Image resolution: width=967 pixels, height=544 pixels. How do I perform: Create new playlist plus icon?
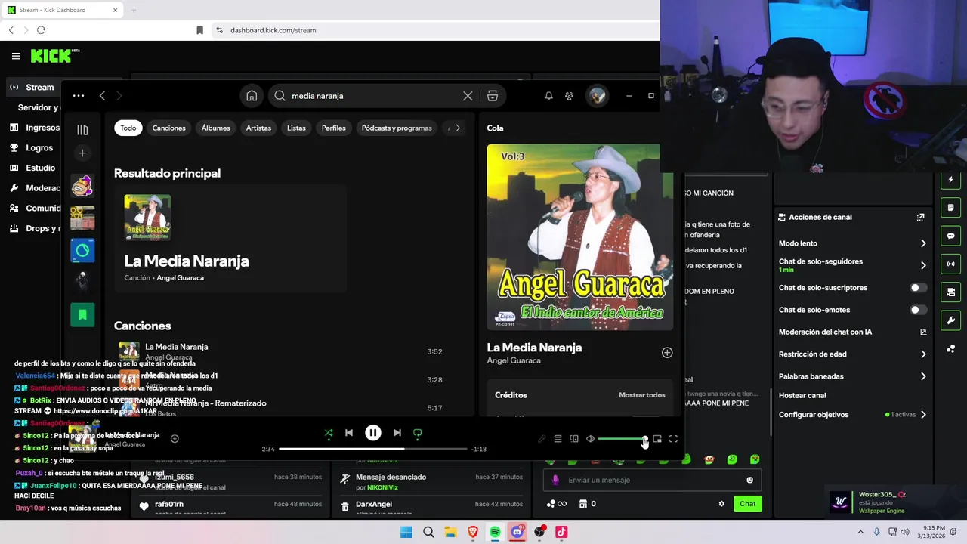(x=82, y=153)
